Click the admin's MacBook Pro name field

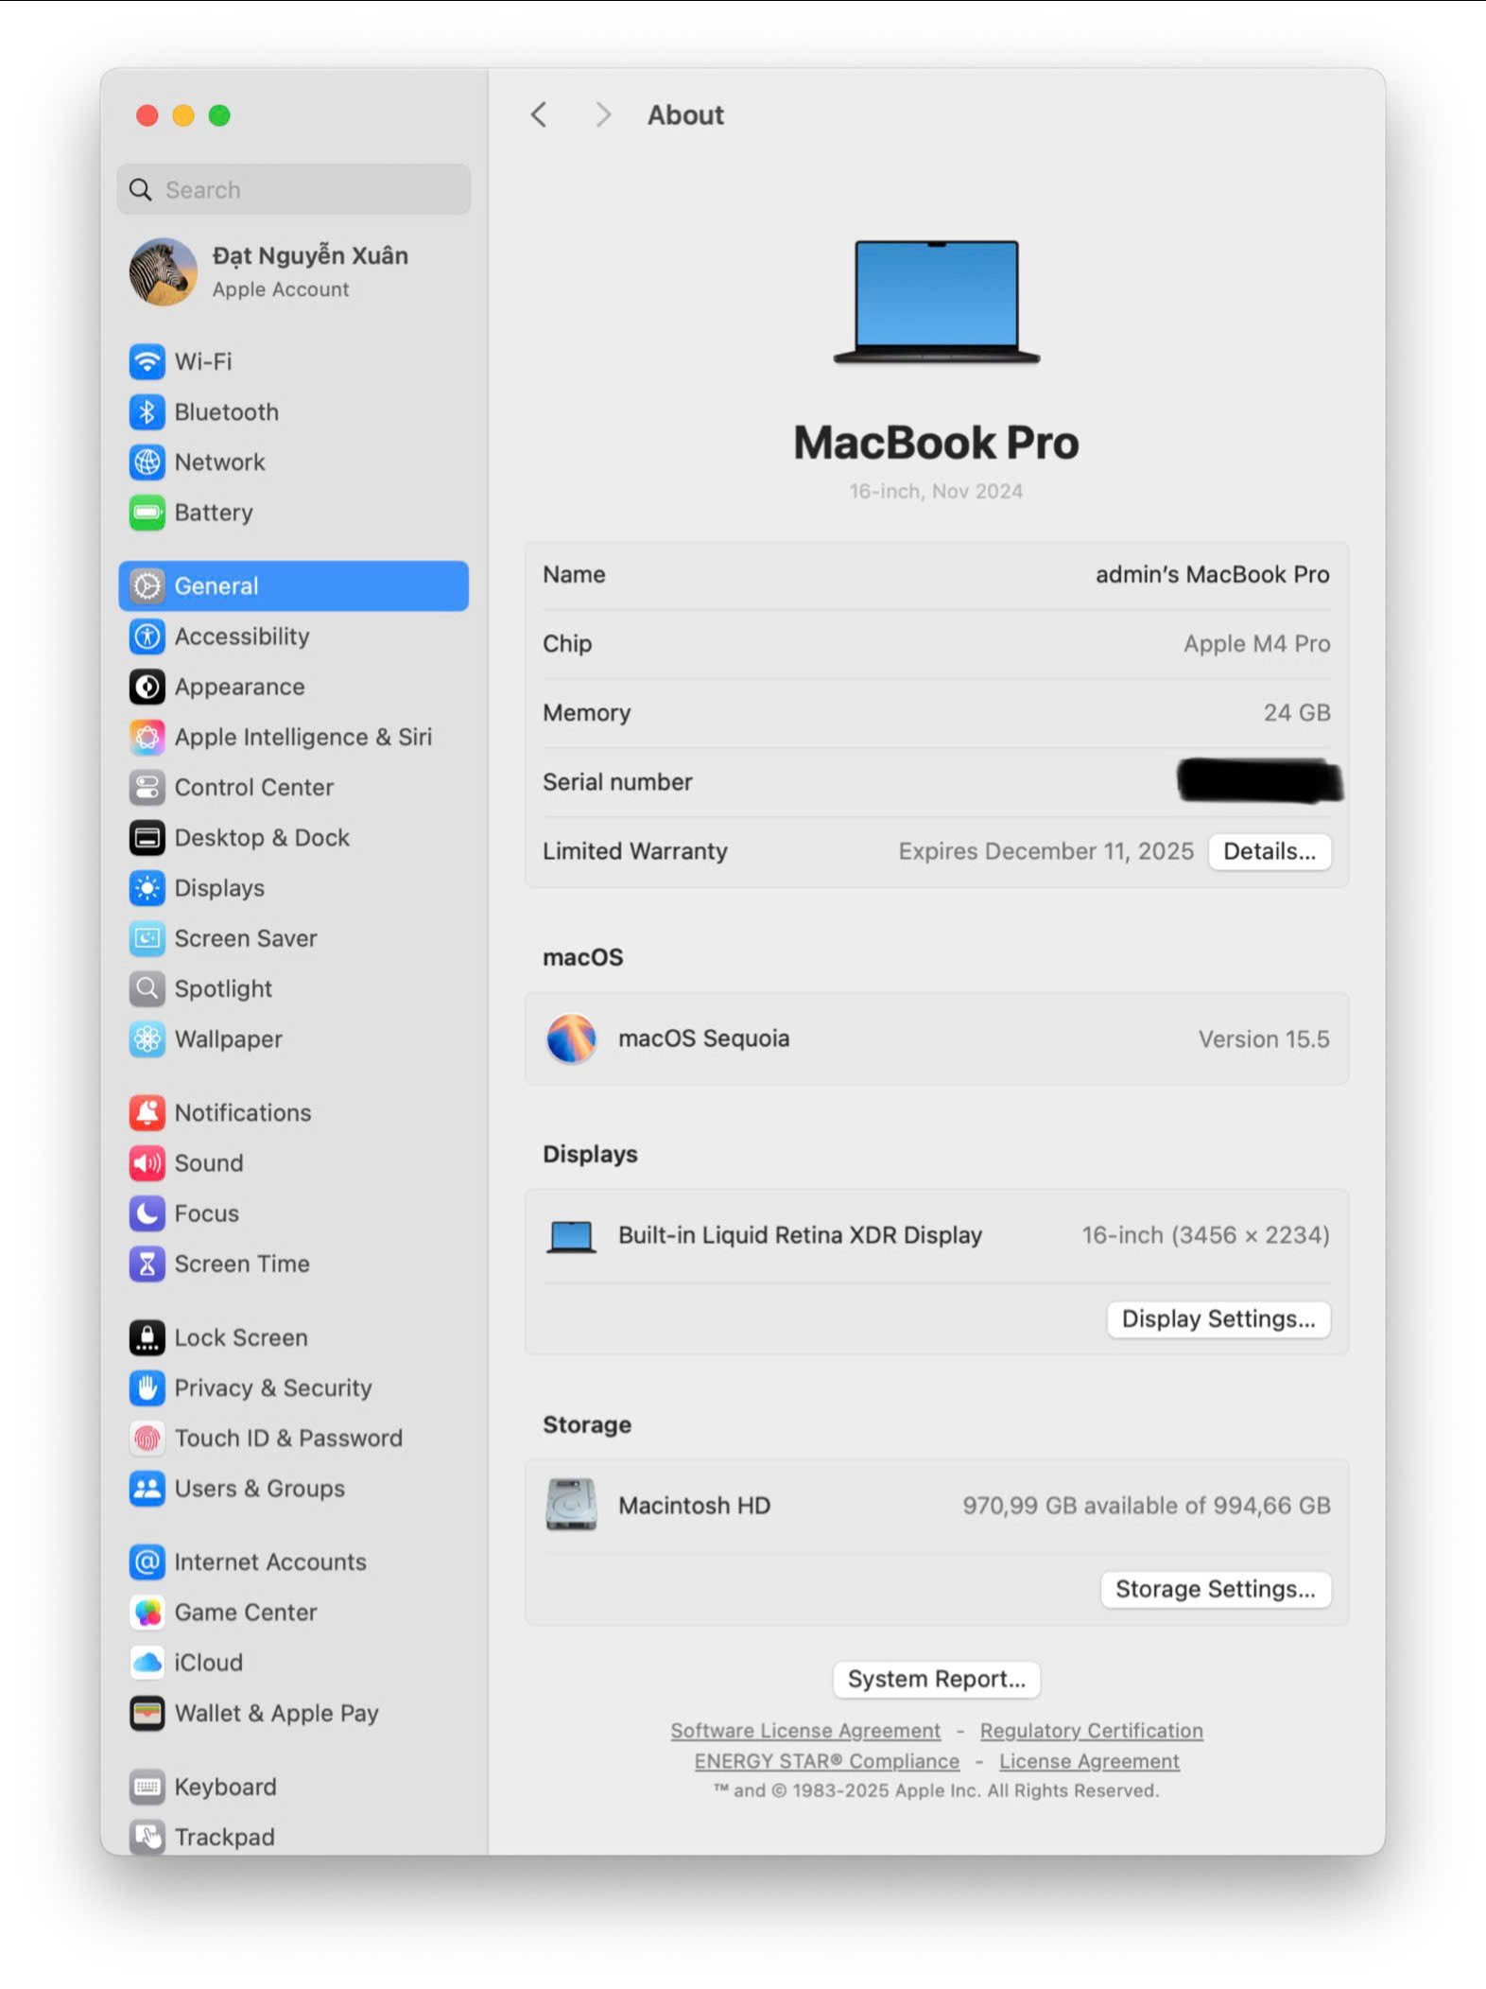1212,574
